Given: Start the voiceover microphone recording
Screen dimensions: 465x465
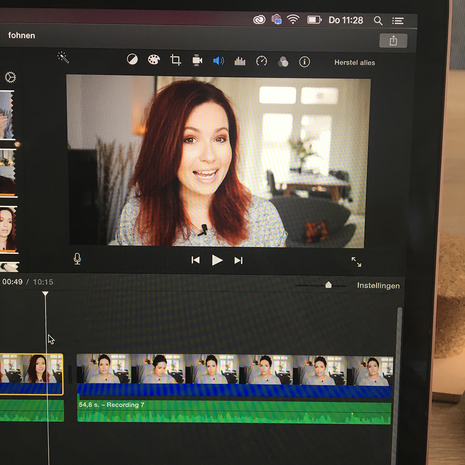Looking at the screenshot, I should tap(77, 258).
